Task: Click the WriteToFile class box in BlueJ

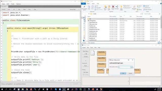Action: (x=102, y=53)
